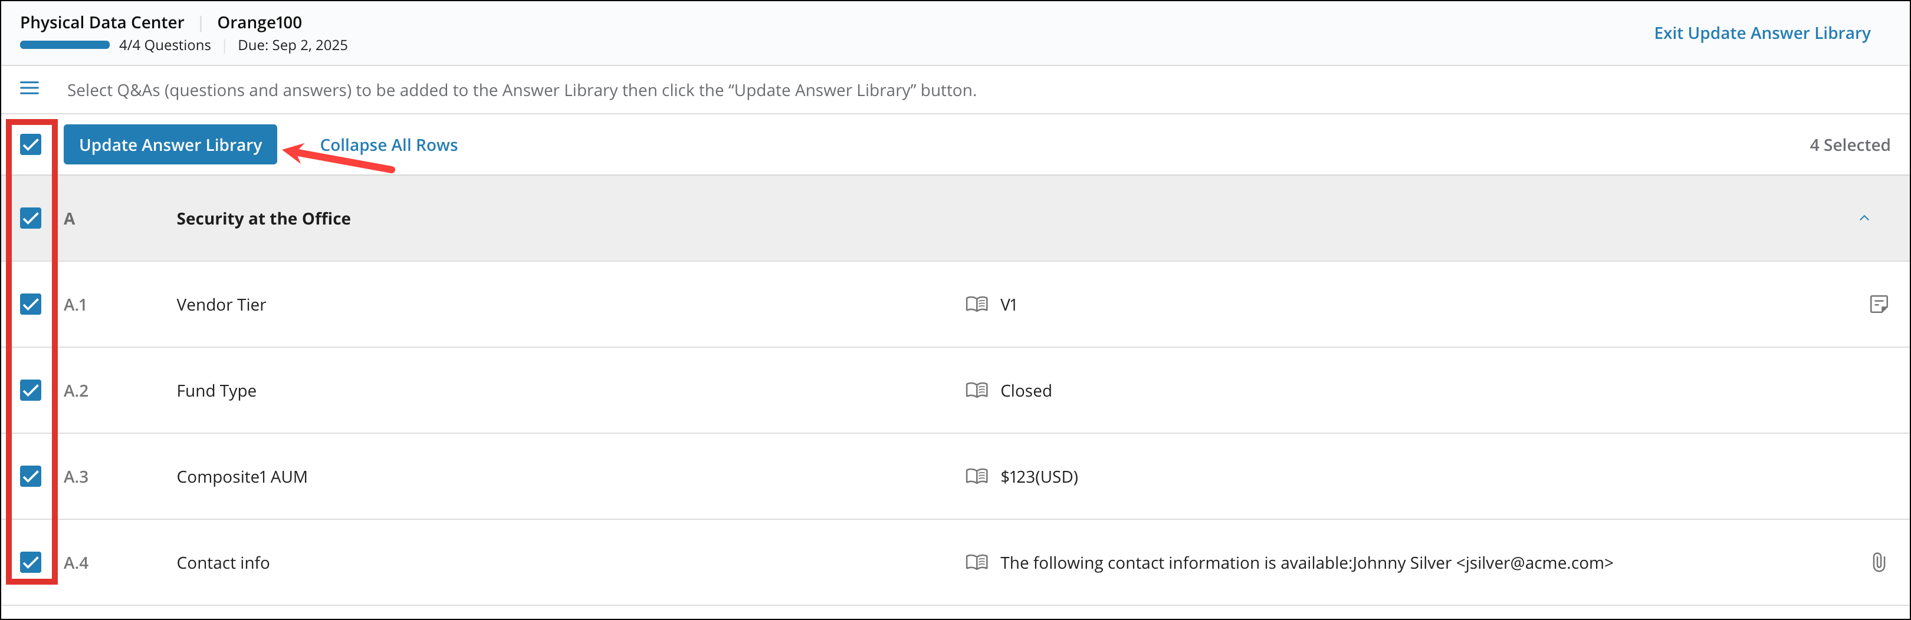Open the note icon on the Vendor Tier row
Image resolution: width=1911 pixels, height=620 pixels.
coord(1879,304)
